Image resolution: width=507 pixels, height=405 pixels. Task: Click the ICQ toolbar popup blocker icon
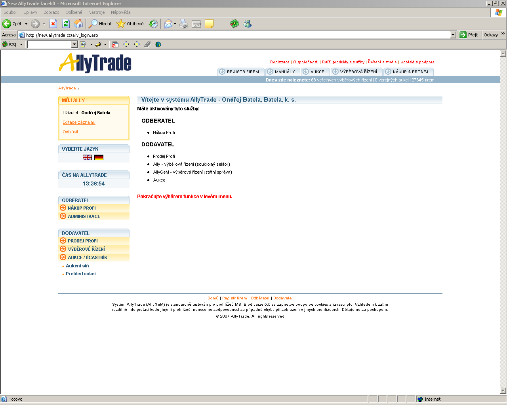pyautogui.click(x=115, y=44)
